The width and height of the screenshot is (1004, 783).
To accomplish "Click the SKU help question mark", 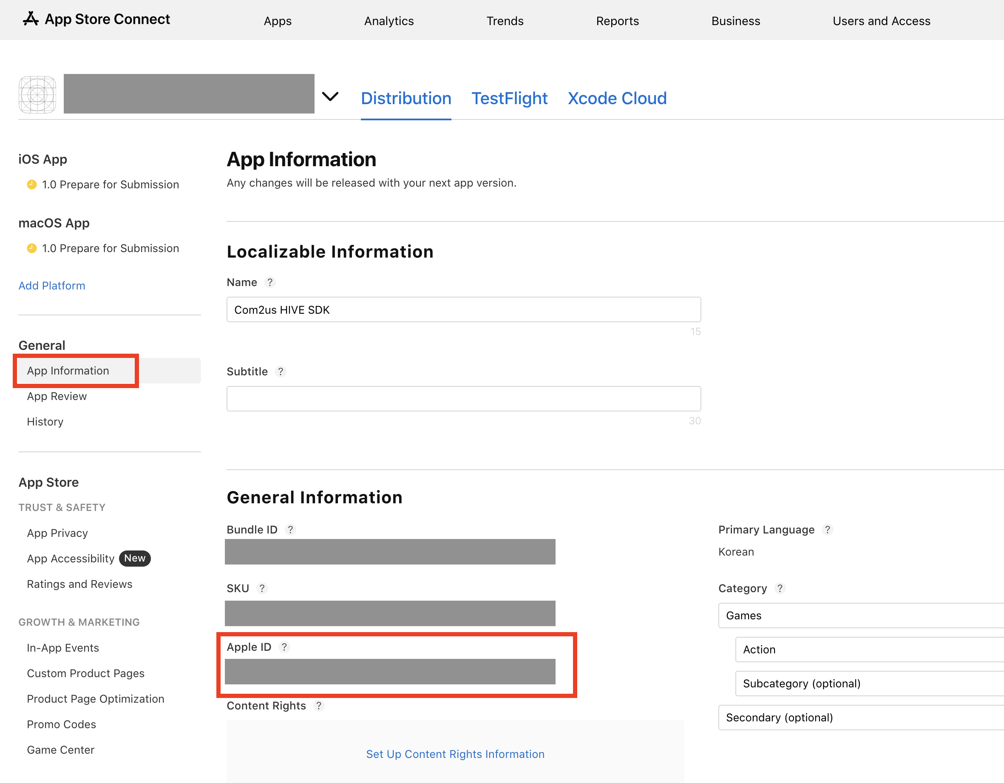I will tap(262, 588).
